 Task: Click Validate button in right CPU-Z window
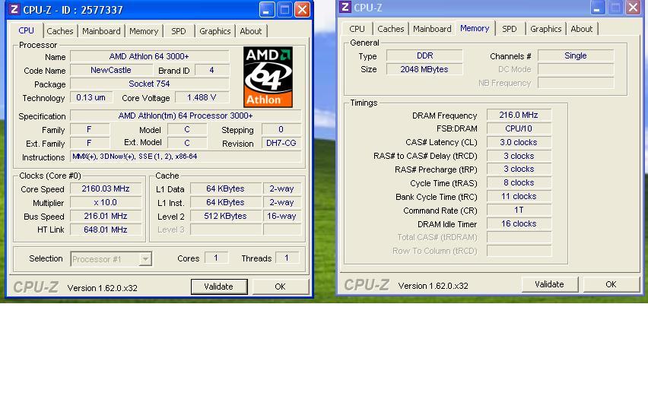tap(549, 284)
